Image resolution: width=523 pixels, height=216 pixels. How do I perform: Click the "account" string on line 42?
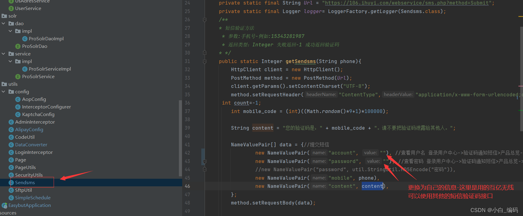(342, 153)
